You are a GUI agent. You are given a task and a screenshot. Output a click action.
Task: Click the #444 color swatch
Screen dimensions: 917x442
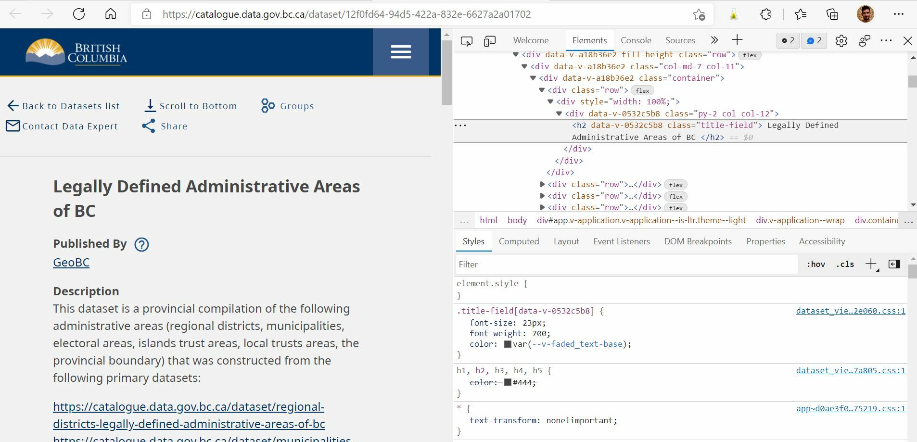508,382
